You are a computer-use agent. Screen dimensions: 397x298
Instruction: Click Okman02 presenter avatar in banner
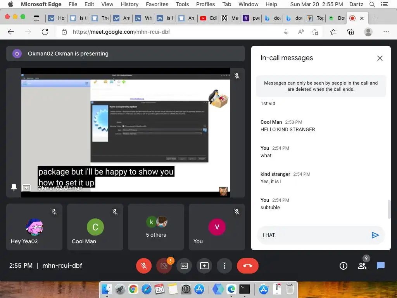17,54
